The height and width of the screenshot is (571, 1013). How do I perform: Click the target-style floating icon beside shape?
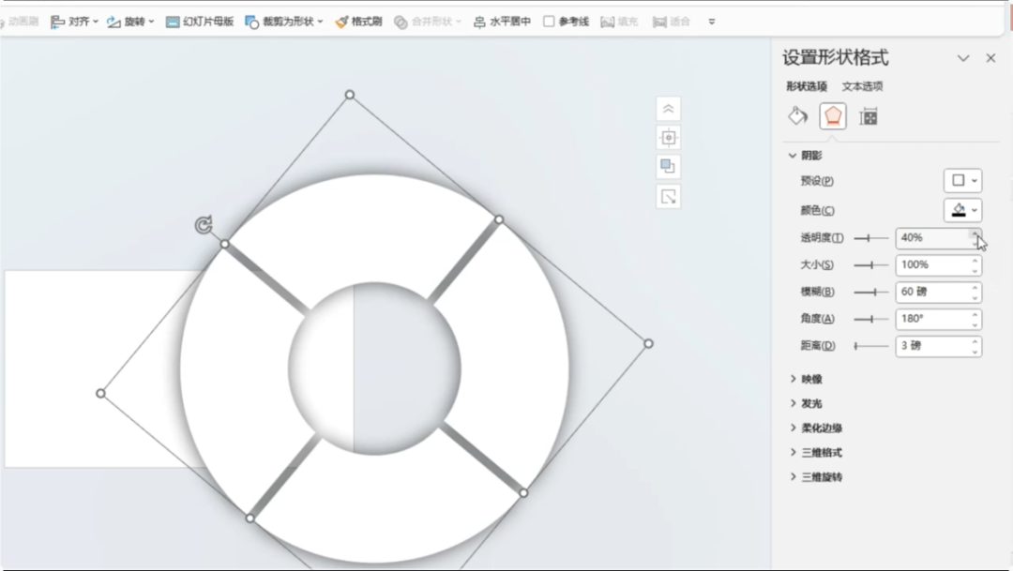668,138
